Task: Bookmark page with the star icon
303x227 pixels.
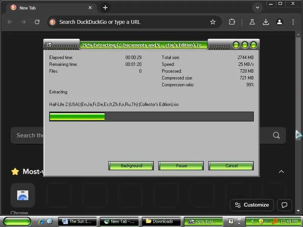Action: click(x=212, y=22)
